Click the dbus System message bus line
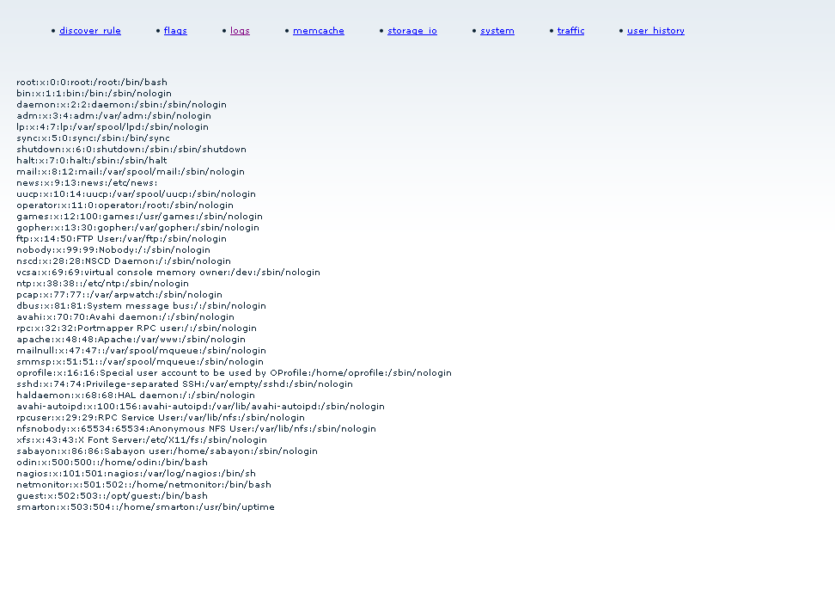835x589 pixels. [x=141, y=306]
